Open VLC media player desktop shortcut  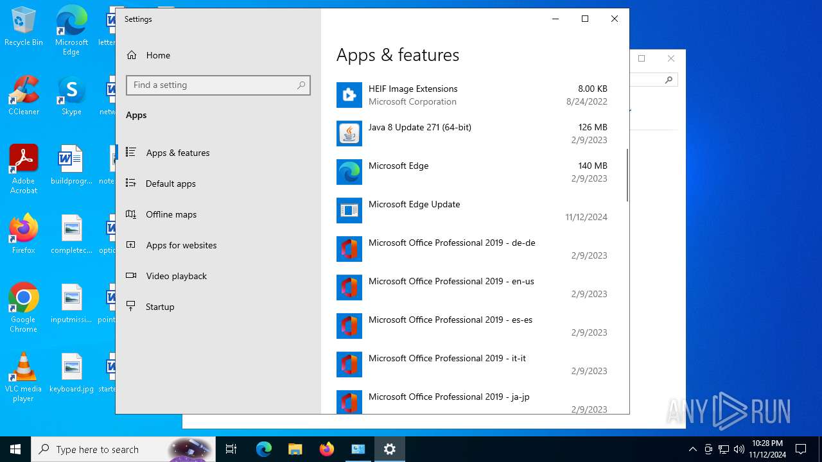(24, 377)
